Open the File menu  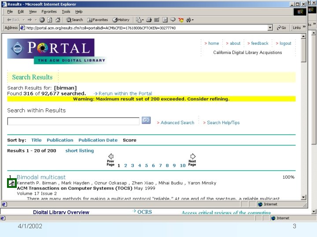tap(10, 12)
